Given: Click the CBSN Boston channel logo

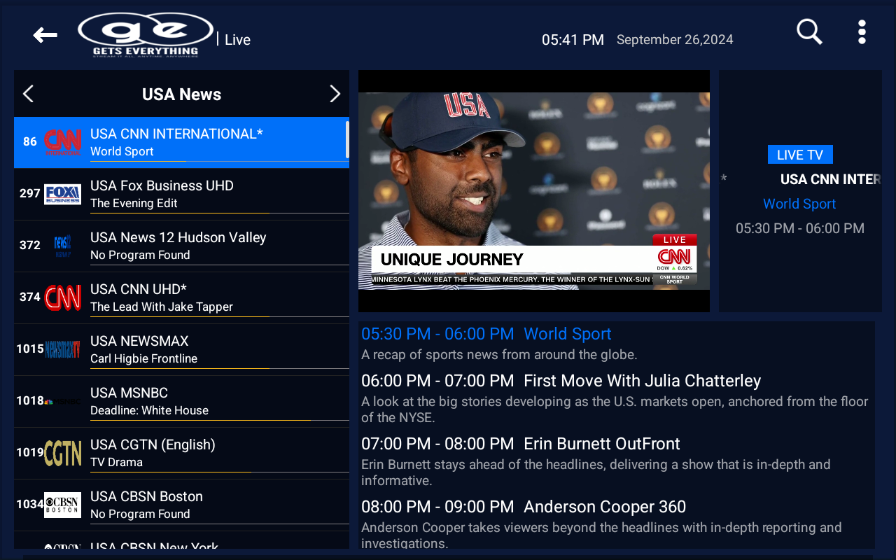Looking at the screenshot, I should [x=62, y=505].
